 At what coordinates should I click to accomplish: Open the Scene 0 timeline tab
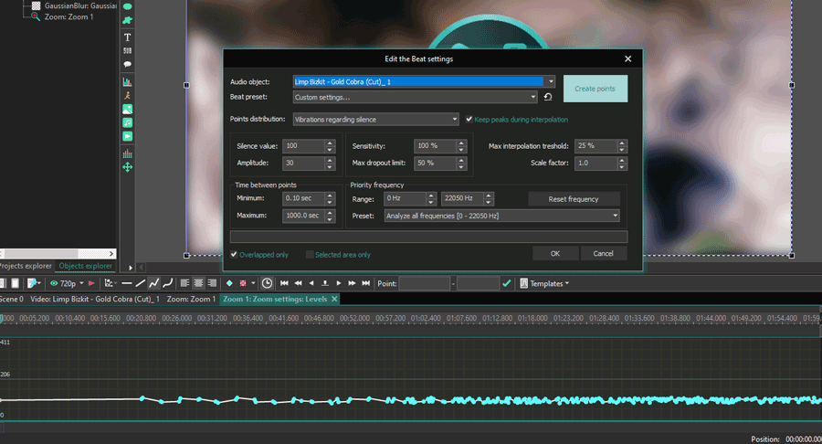click(x=12, y=300)
